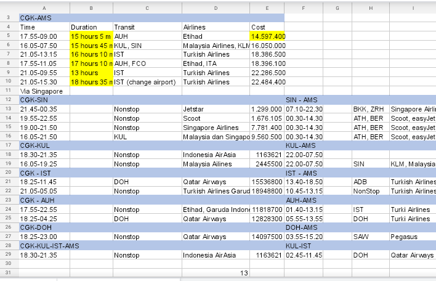Click cost cell 22.484.400

[267, 82]
